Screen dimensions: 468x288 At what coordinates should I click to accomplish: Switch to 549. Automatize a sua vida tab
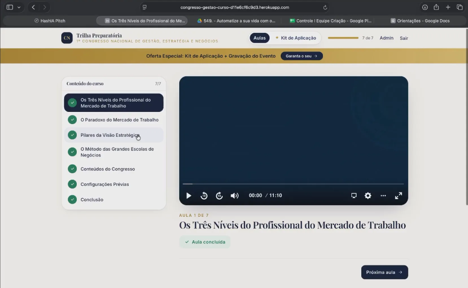click(236, 21)
